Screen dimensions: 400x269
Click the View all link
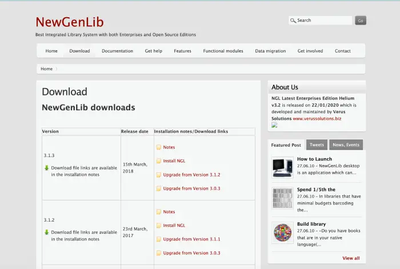click(351, 258)
